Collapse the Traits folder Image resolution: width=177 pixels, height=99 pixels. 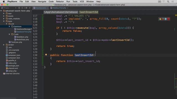[x=9, y=34]
